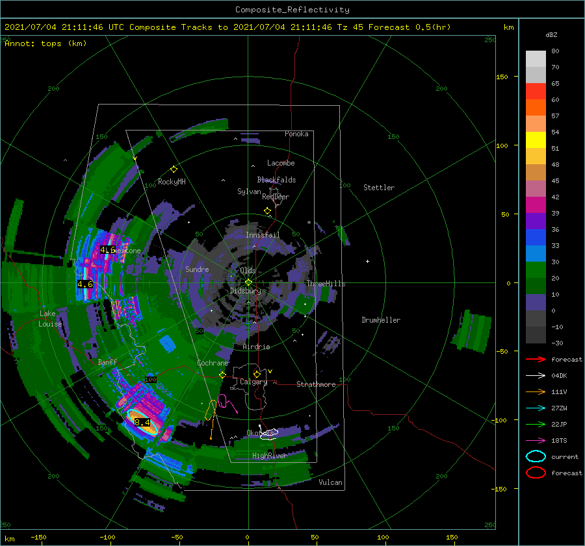Screen dimensions: 585x546
Task: Click the ThreeHills city label
Action: 326,284
